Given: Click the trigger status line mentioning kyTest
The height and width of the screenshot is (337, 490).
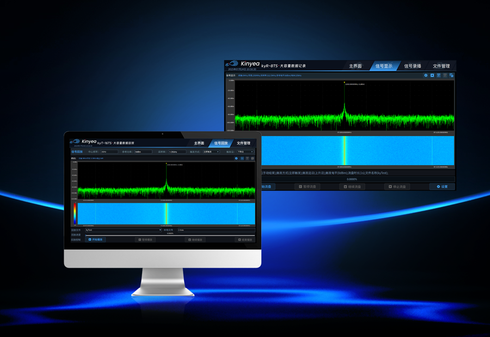Looking at the screenshot, I should pos(325,173).
